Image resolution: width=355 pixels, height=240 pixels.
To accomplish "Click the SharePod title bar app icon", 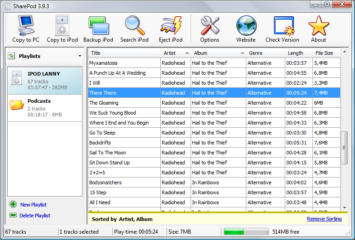I will tap(8, 6).
